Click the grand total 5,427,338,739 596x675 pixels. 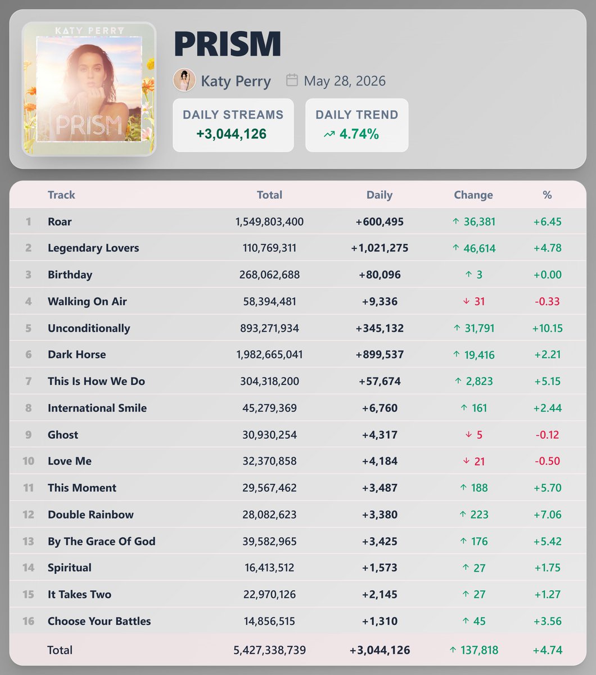[x=269, y=650]
